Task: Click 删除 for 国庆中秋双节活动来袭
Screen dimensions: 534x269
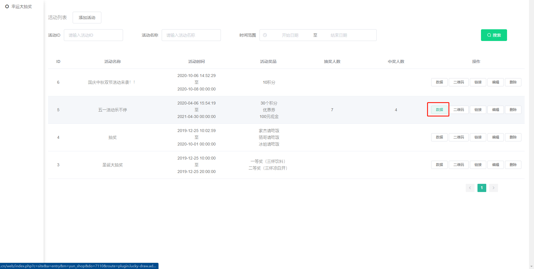Action: point(513,82)
